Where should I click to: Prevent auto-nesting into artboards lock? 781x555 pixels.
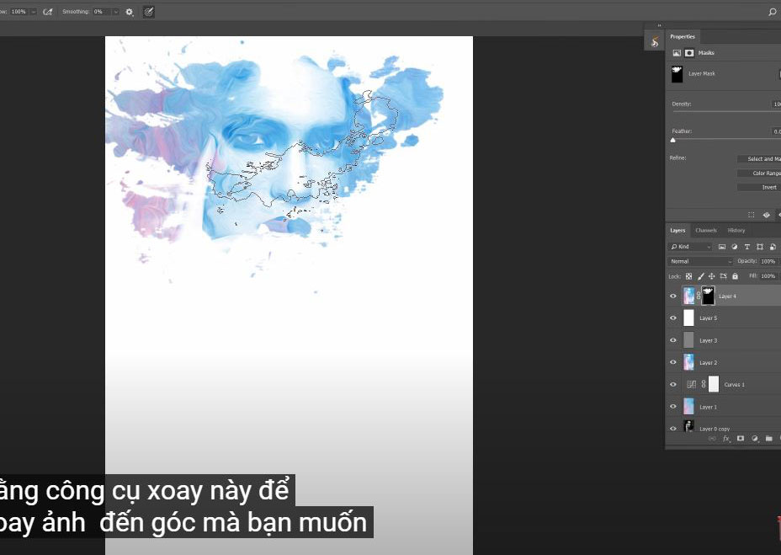tap(723, 276)
